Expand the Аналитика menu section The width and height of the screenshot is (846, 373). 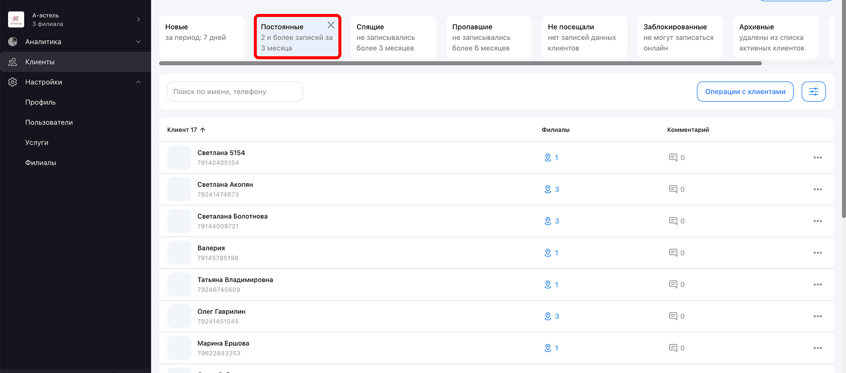point(138,42)
